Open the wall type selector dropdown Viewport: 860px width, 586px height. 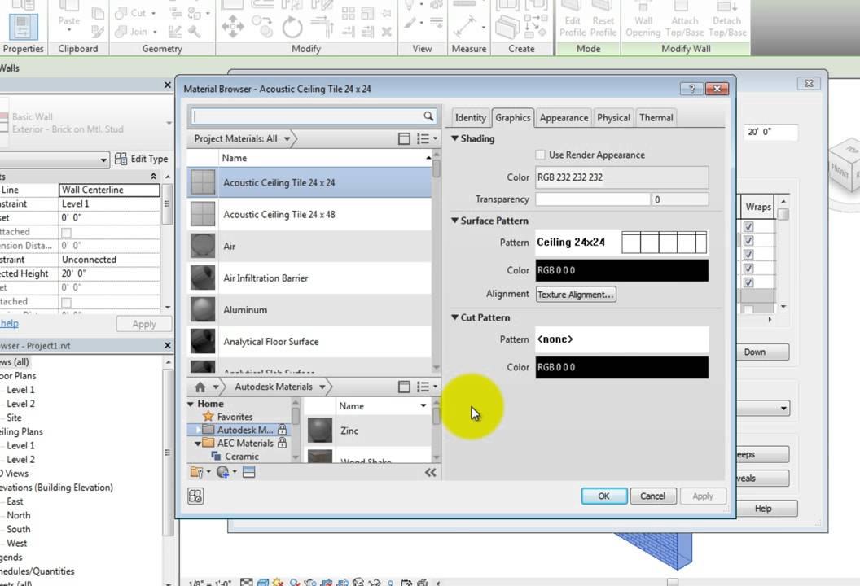(169, 123)
